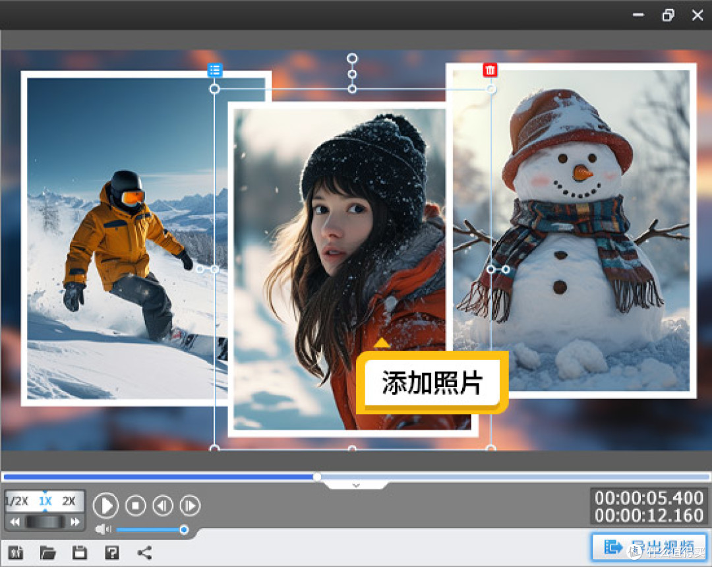The width and height of the screenshot is (712, 567).
Task: Open the settings icon in bottom toolbar
Action: (16, 552)
